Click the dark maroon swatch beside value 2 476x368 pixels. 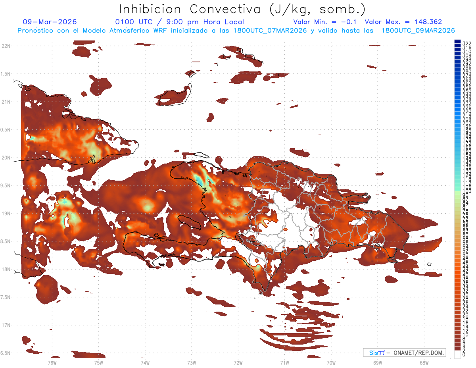457,349
